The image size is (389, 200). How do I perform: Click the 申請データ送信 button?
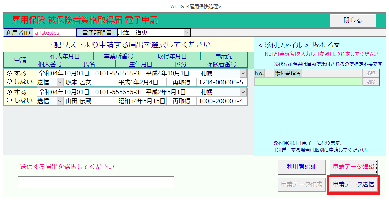click(x=353, y=184)
